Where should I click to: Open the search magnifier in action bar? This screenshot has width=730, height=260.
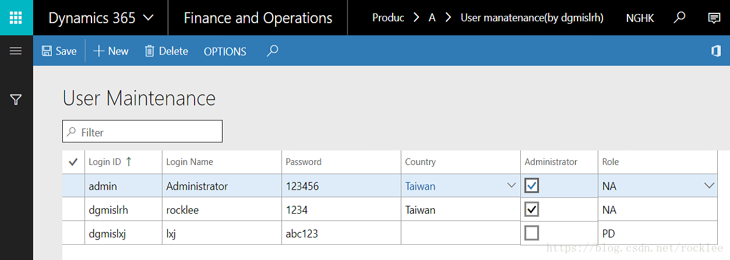pos(273,51)
